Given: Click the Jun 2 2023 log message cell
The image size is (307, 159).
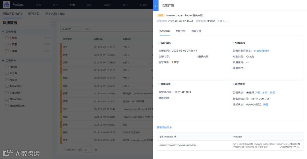Looking at the screenshot, I should point(266,145).
